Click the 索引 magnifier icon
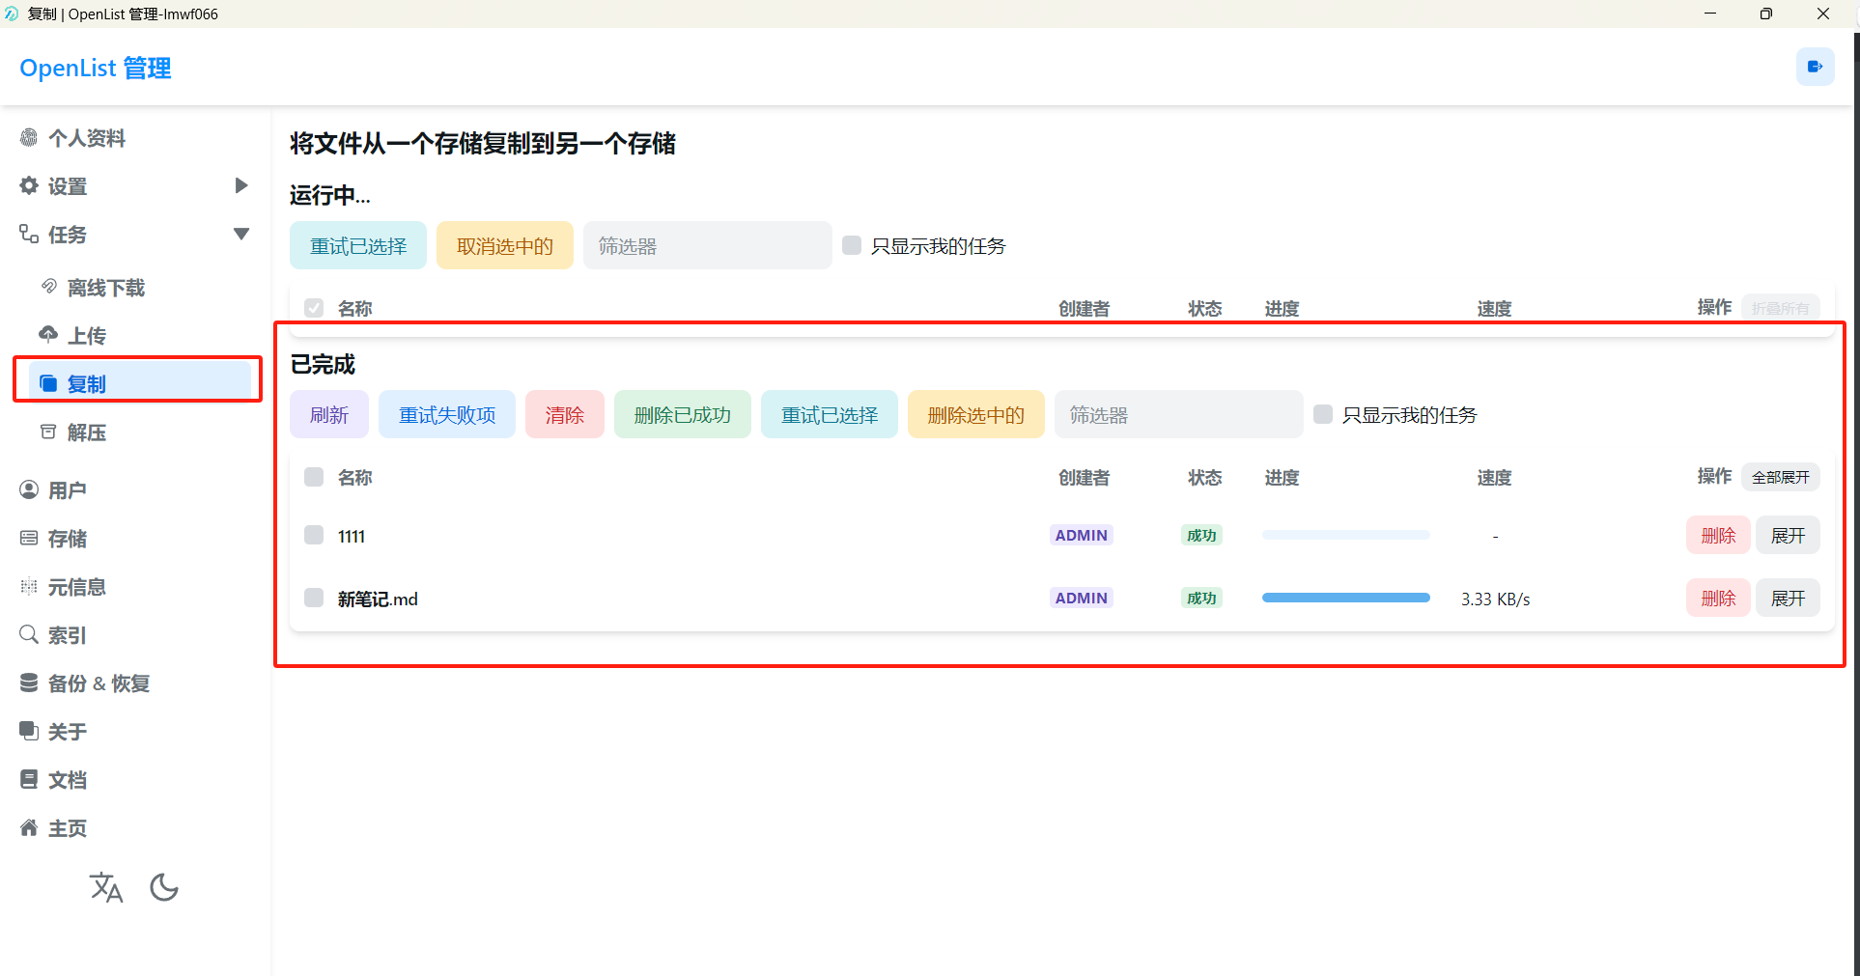This screenshot has width=1860, height=976. tap(29, 634)
